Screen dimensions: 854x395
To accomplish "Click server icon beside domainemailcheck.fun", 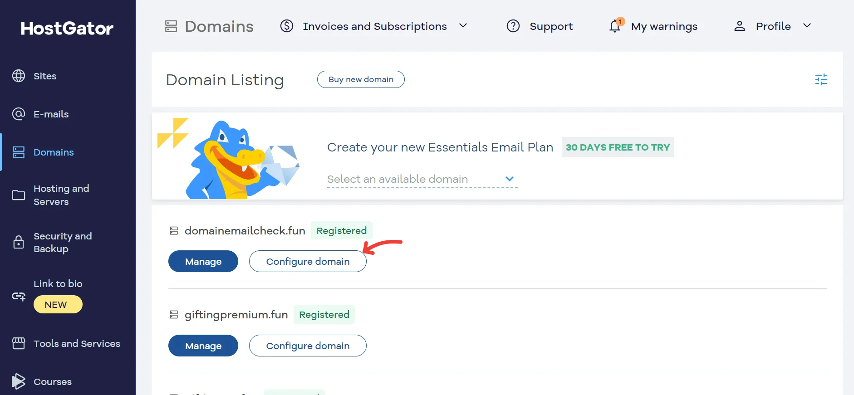I will point(174,231).
